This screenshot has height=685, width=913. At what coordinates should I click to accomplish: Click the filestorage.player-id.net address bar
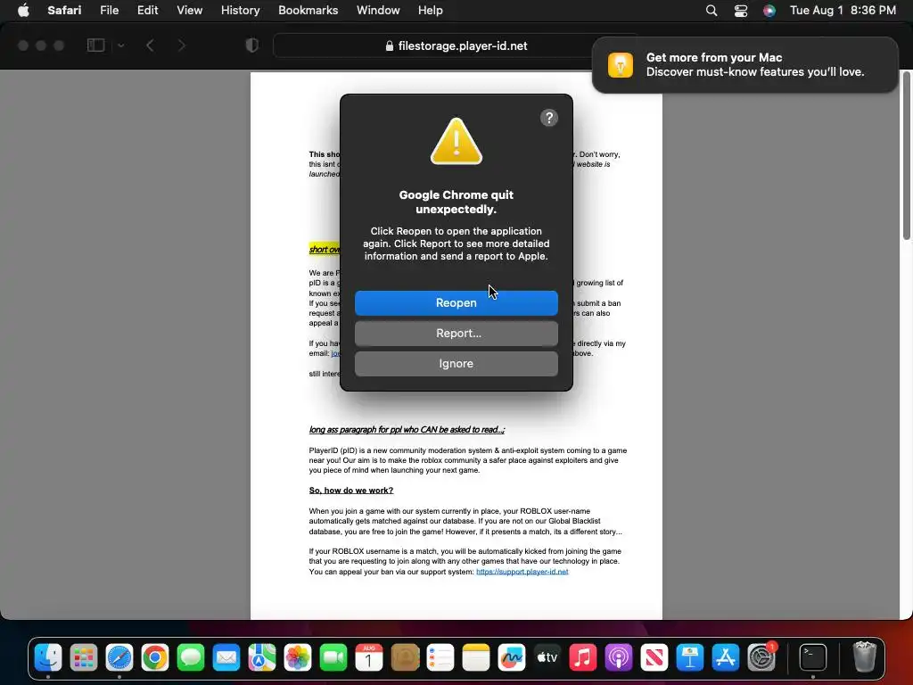(x=456, y=46)
